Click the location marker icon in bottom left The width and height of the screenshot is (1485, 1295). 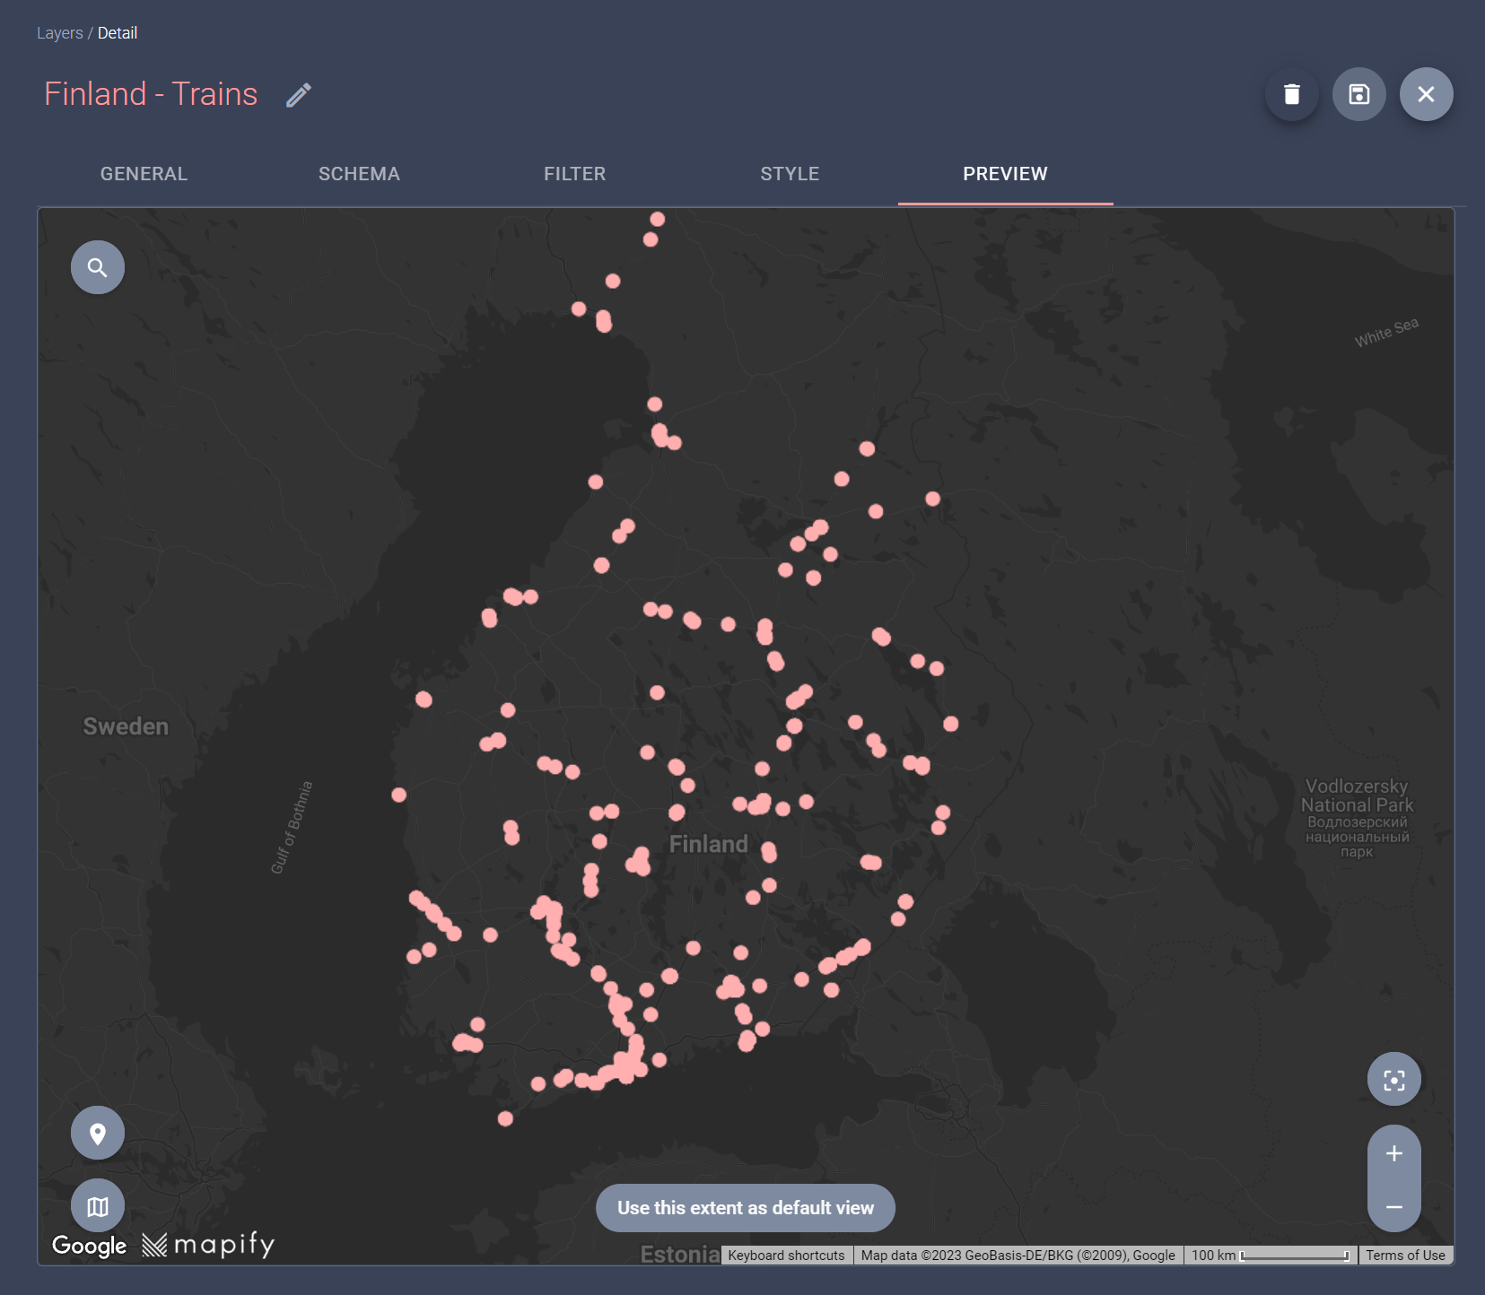pyautogui.click(x=97, y=1133)
